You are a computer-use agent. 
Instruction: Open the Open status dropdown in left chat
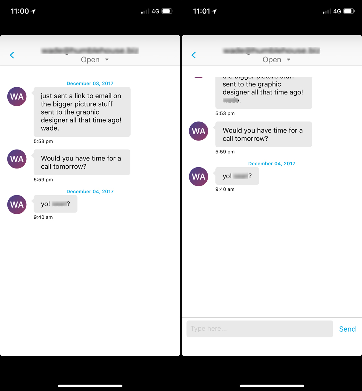pos(95,60)
